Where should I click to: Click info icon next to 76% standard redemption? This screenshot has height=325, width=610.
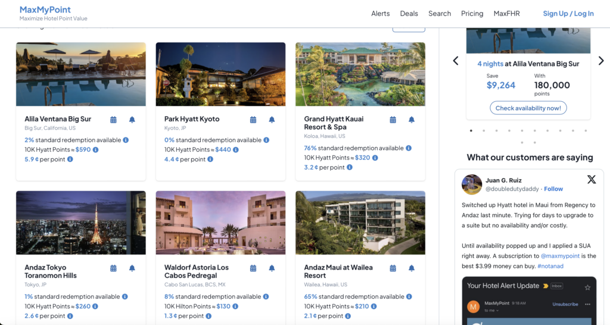(x=409, y=148)
